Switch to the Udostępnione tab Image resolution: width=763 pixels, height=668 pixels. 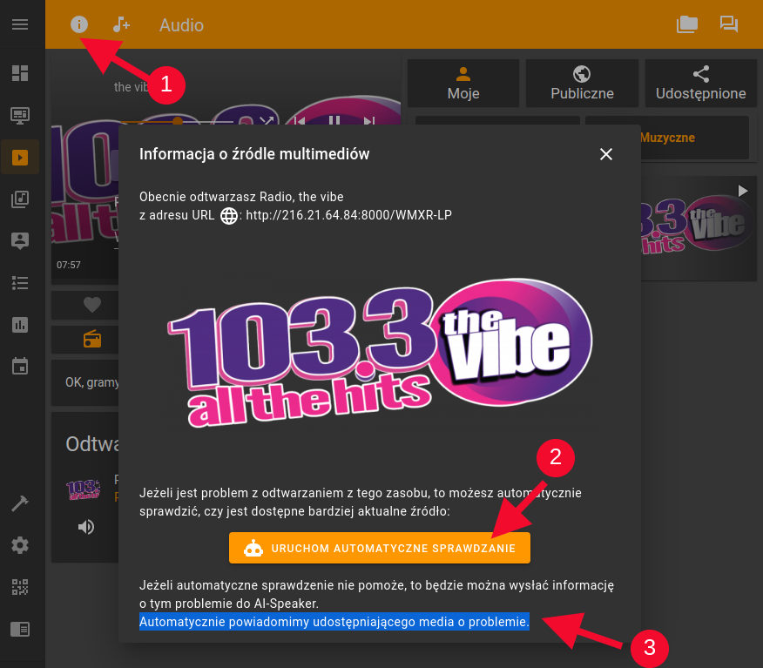pyautogui.click(x=700, y=84)
